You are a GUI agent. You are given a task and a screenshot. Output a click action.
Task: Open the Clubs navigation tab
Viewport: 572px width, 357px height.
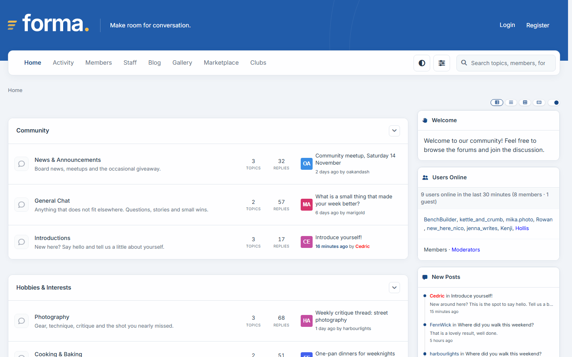pos(258,63)
